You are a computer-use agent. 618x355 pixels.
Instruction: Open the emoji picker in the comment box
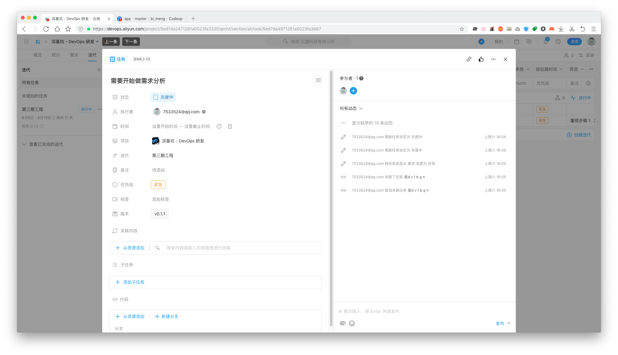[352, 323]
